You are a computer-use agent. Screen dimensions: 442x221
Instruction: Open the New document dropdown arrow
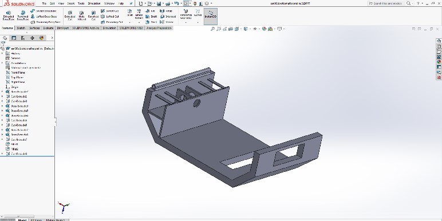(145, 3)
